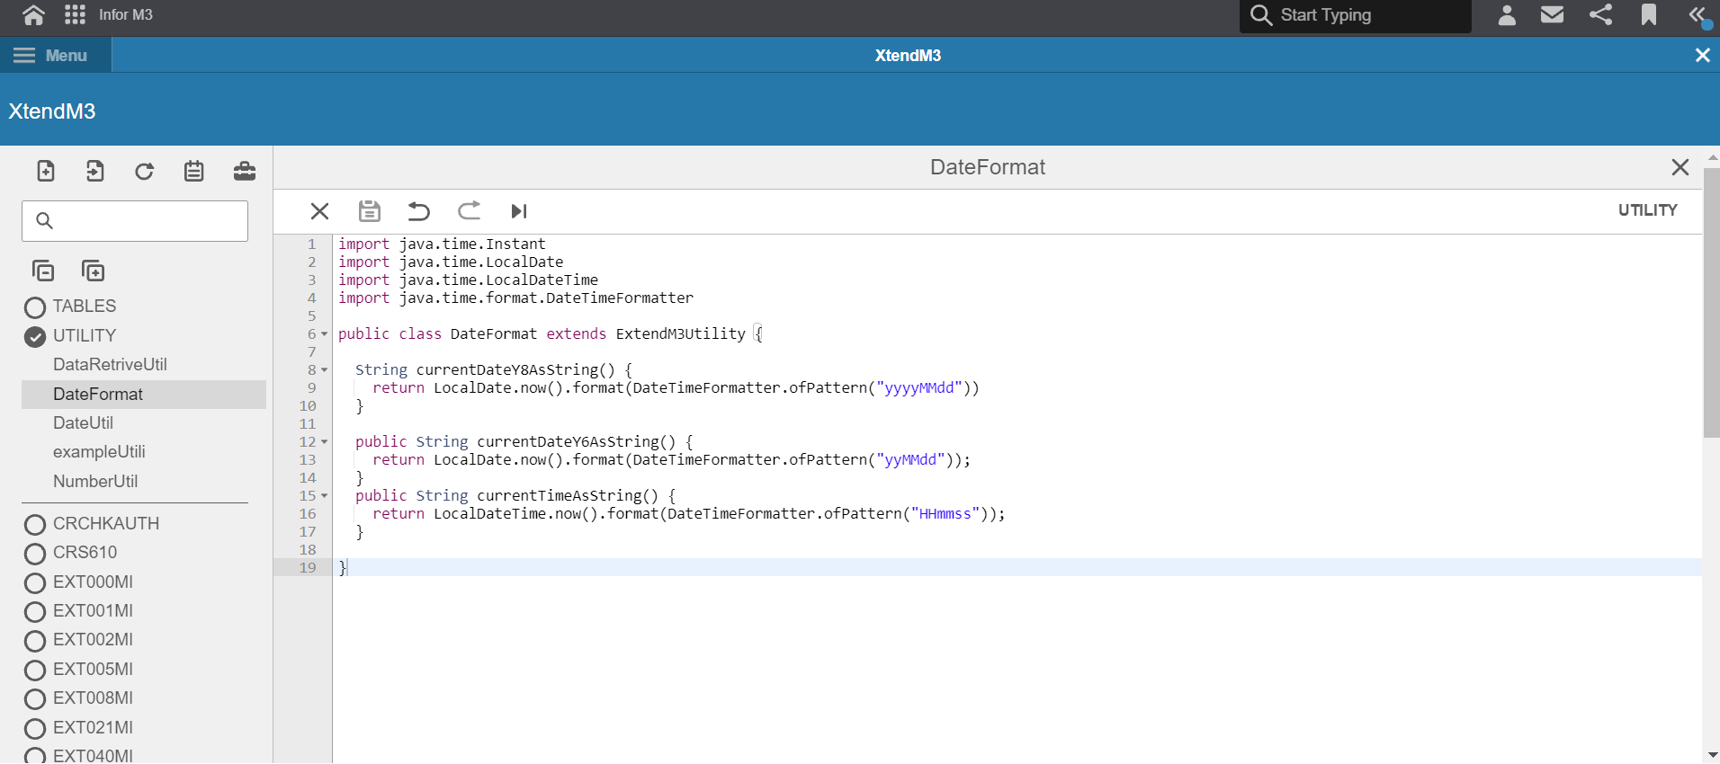
Task: Close the DateFormat editor panel
Action: pos(1680,167)
